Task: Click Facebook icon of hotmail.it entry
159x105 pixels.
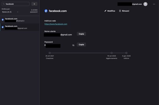Action: (x=3, y=20)
